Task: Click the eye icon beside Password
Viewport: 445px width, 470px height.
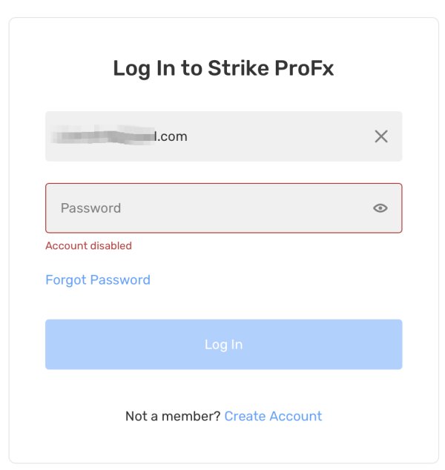Action: [x=380, y=208]
